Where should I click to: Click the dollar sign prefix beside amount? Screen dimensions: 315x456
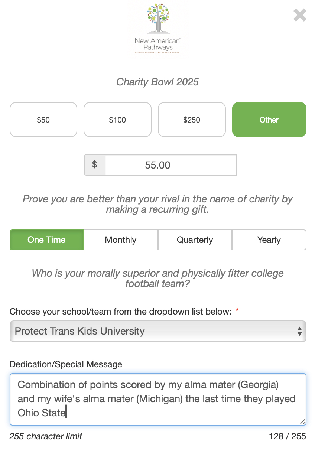(95, 165)
